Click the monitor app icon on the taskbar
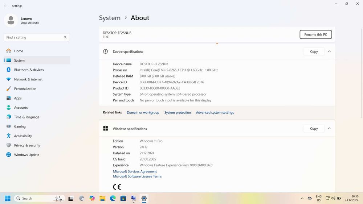The image size is (363, 204). click(134, 198)
